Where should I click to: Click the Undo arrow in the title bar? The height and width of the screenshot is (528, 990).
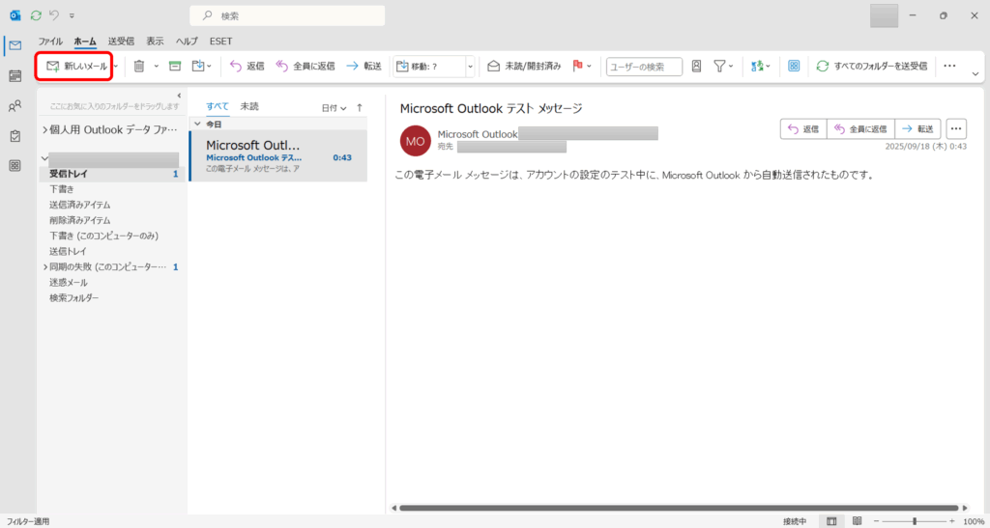click(x=54, y=15)
